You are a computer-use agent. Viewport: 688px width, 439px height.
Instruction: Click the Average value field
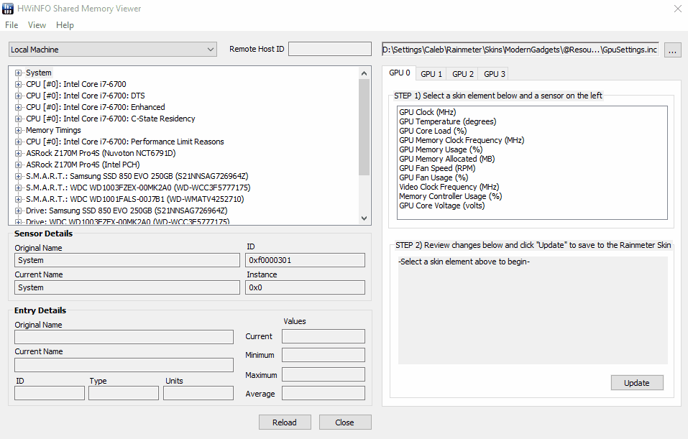pyautogui.click(x=324, y=393)
